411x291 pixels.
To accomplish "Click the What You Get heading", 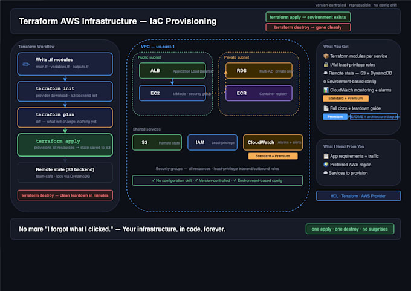I will click(336, 47).
